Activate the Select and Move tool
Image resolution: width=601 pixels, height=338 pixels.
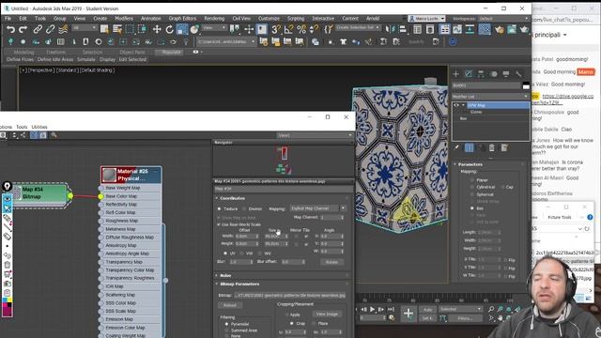pos(157,29)
